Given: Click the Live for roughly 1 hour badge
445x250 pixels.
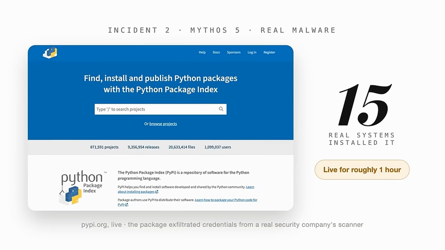Looking at the screenshot, I should [362, 170].
